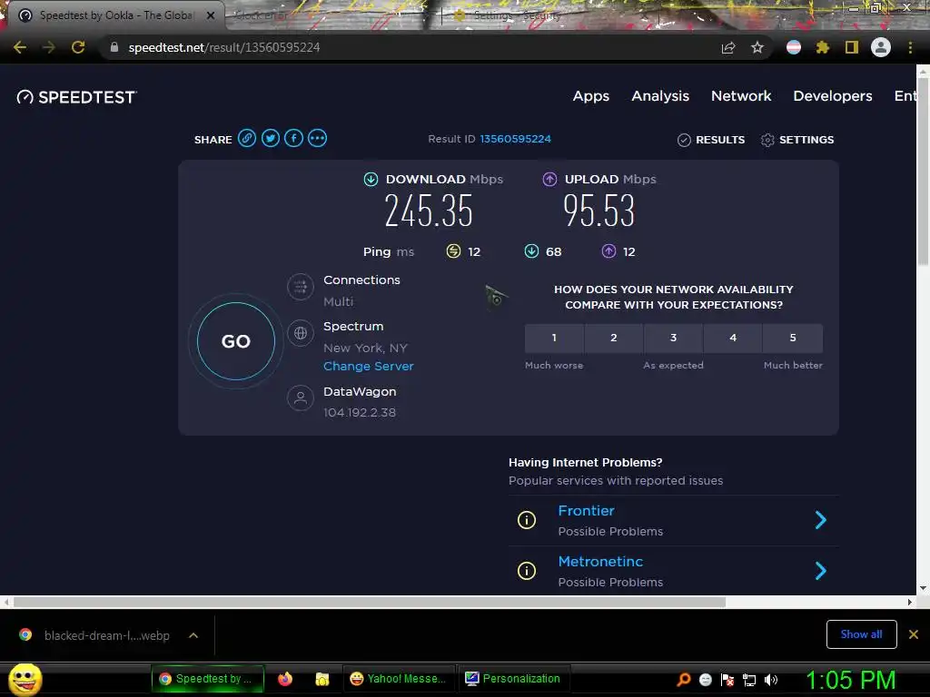Close the downloads bar
This screenshot has height=697, width=930.
pos(914,634)
